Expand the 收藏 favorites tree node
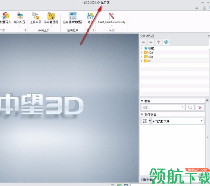This screenshot has width=210, height=186. (141, 48)
